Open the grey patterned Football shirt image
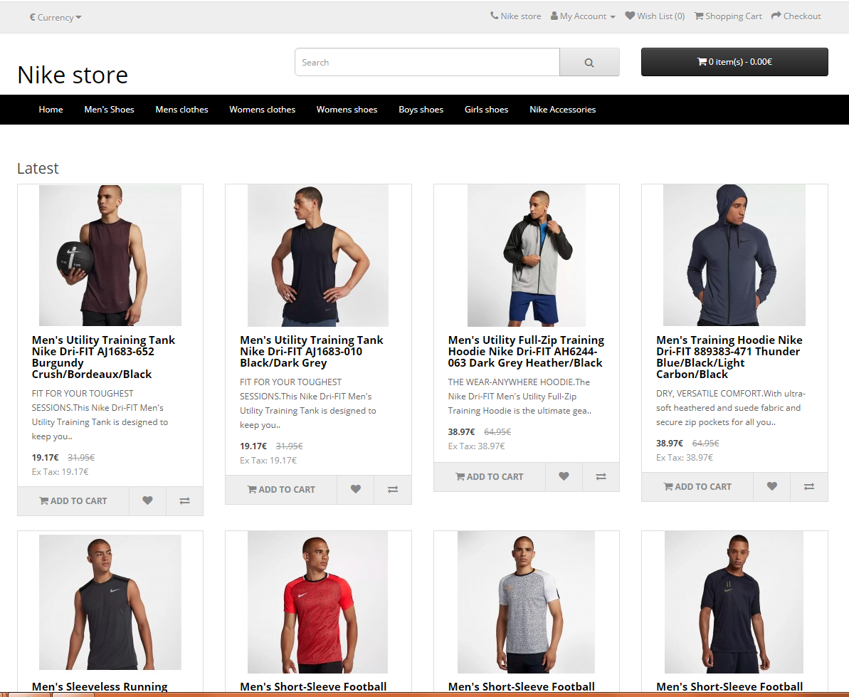The image size is (849, 697). 527,602
